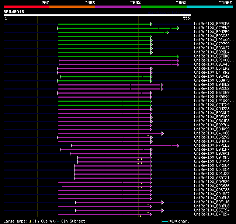Select hit label UniRef100_Q0J8S7
The width and height of the screenshot is (236, 224).
click(212, 194)
